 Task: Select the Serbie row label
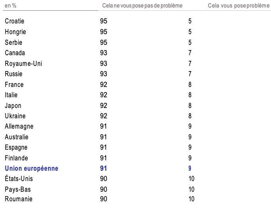tap(14, 42)
